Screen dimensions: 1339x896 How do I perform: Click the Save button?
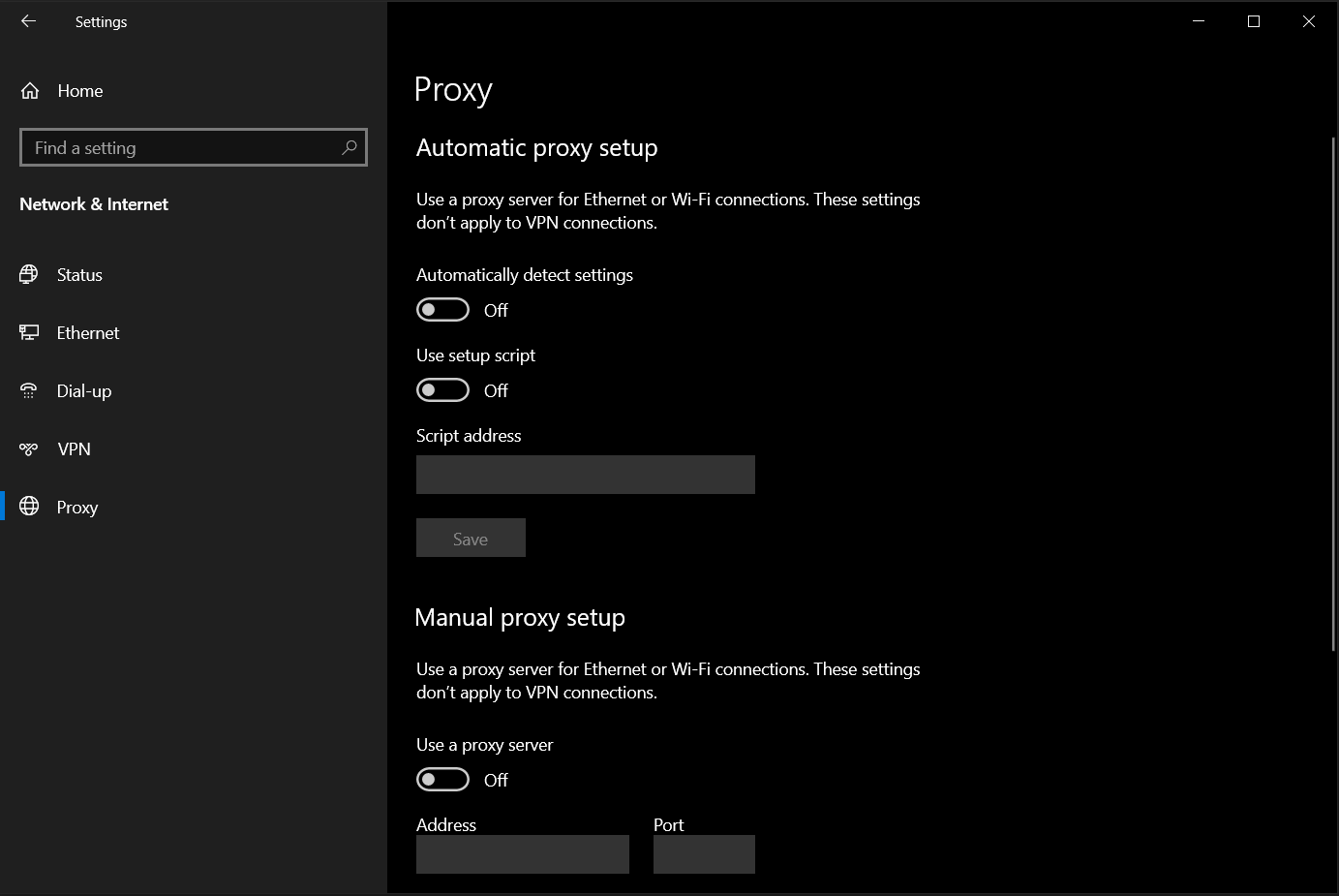(x=471, y=538)
